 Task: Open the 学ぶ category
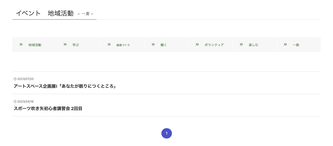point(78,44)
